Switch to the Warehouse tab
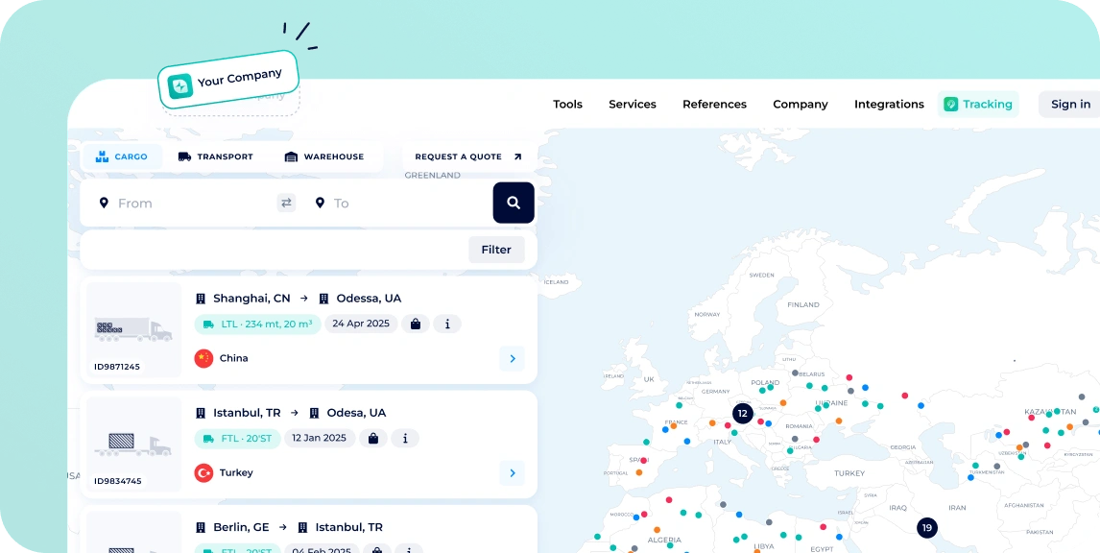The height and width of the screenshot is (553, 1100). (324, 156)
